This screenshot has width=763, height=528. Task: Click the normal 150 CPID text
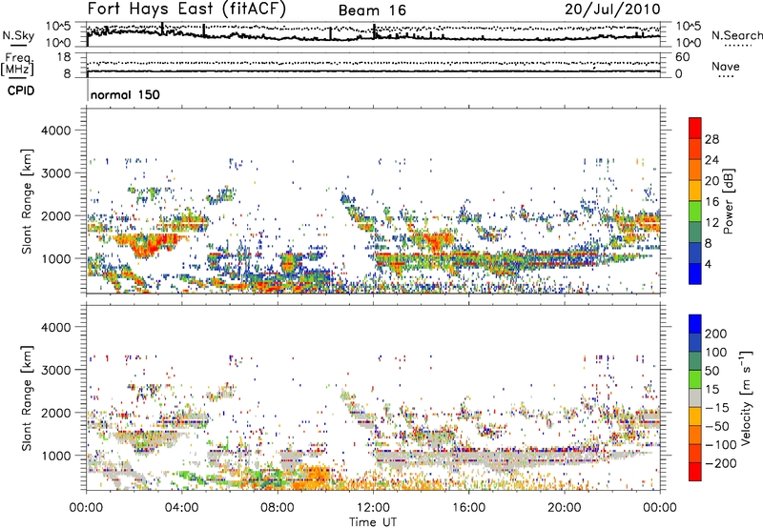click(x=125, y=94)
